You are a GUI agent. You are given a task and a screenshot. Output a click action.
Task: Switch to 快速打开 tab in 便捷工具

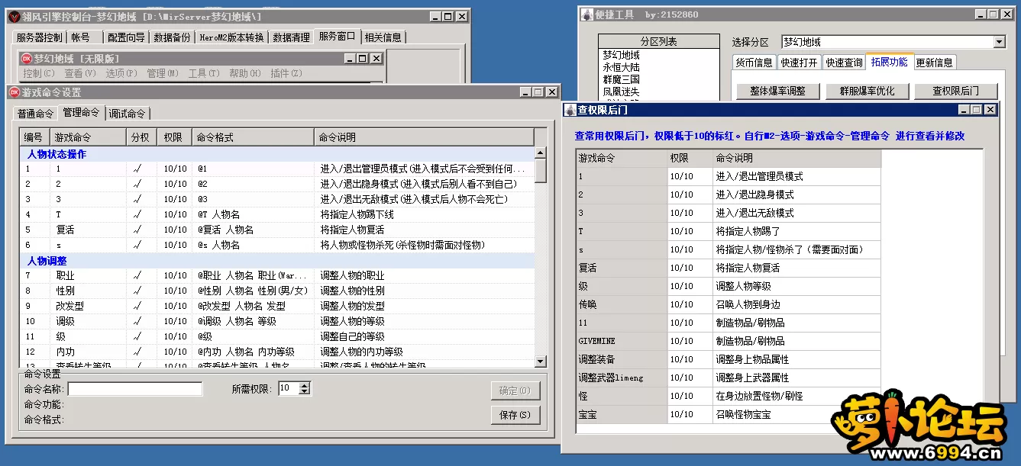(799, 63)
